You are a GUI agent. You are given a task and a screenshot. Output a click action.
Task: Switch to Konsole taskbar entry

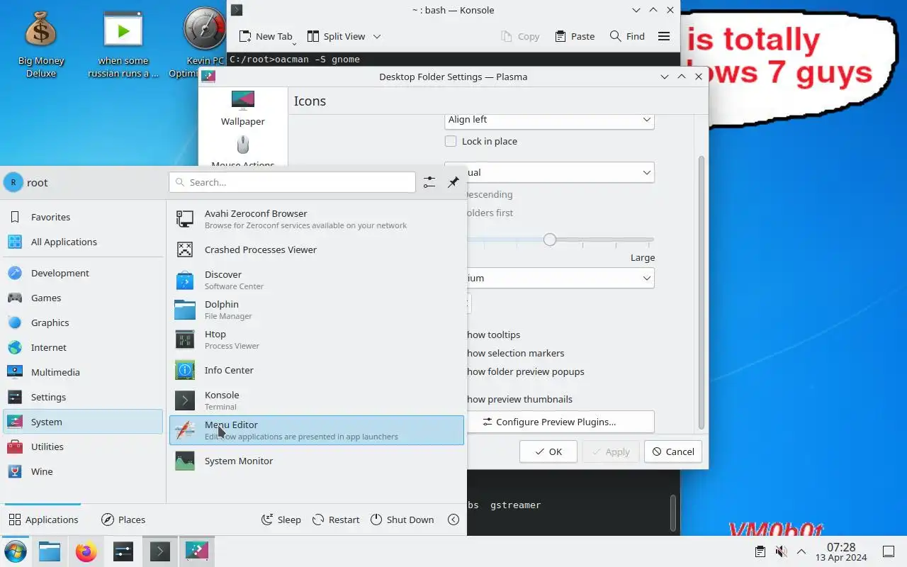tap(160, 551)
